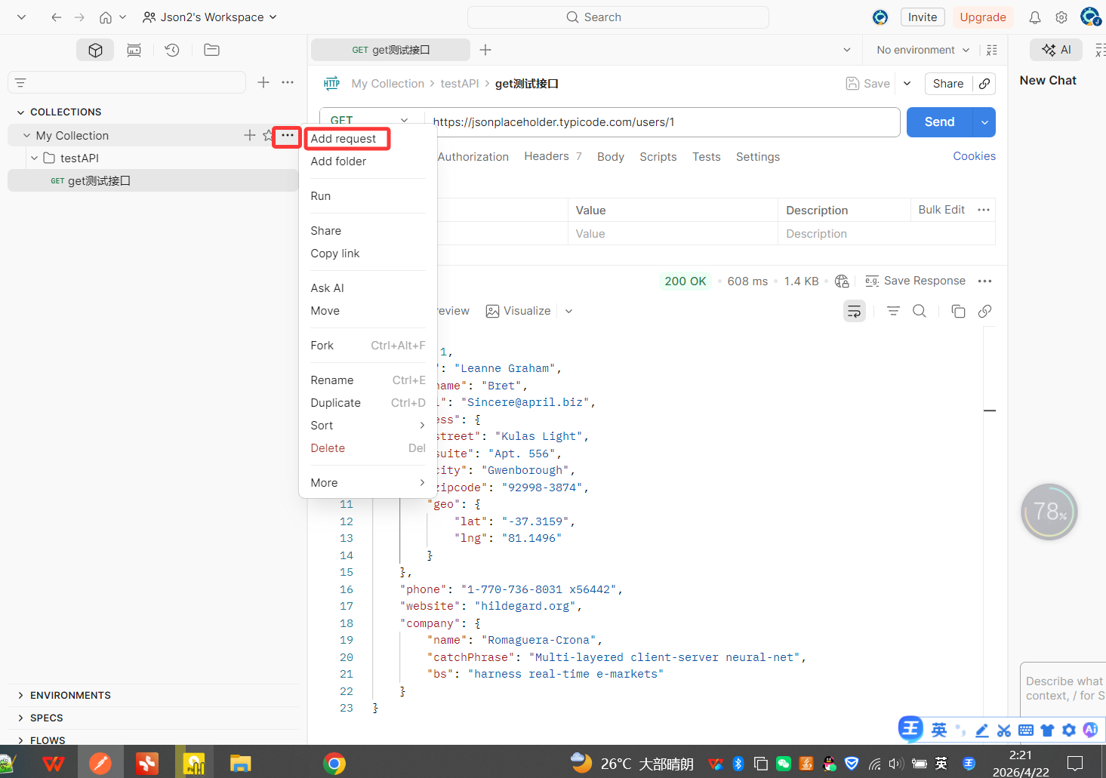Open the tabs list dropdown chevron
The width and height of the screenshot is (1106, 778).
coord(846,50)
